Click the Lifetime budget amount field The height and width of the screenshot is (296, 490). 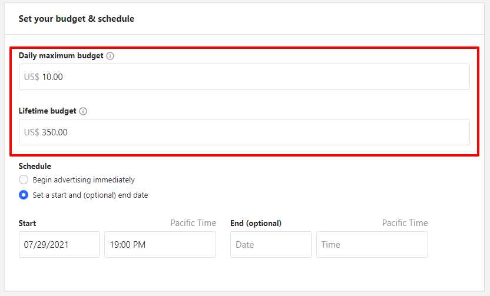[x=253, y=132]
